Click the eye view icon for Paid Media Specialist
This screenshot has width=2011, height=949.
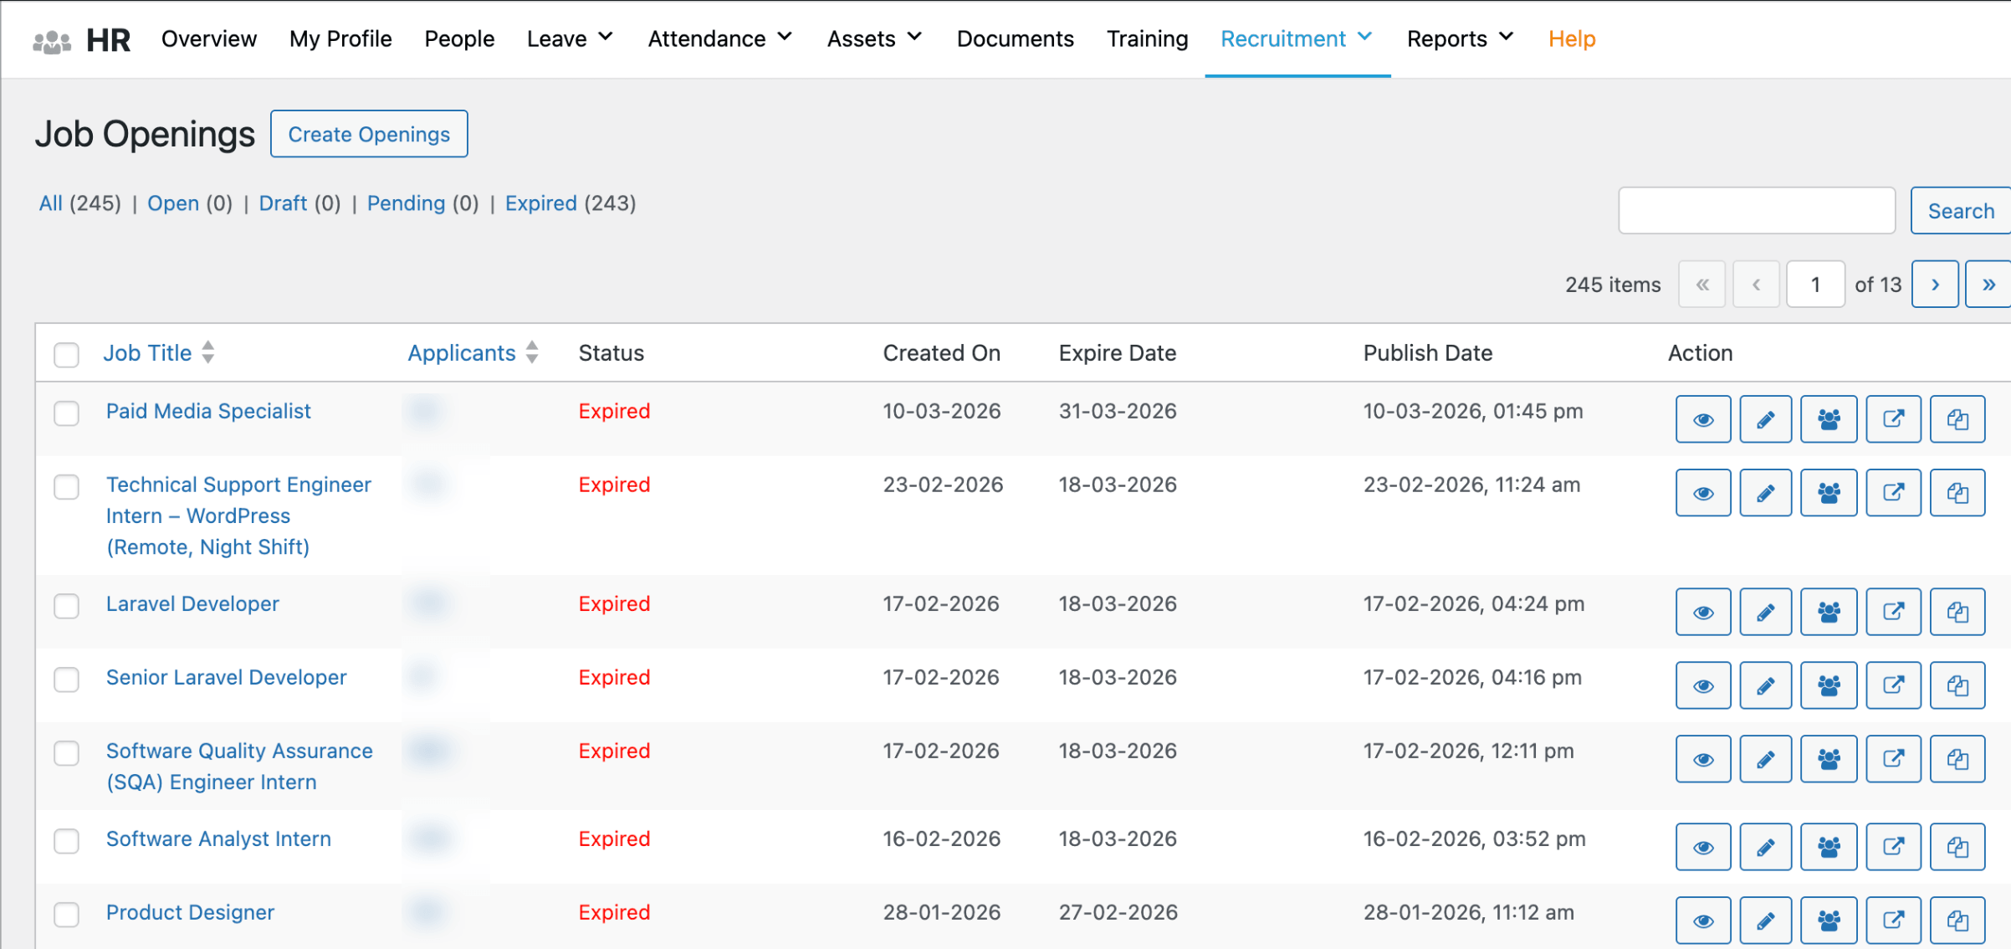click(1702, 419)
